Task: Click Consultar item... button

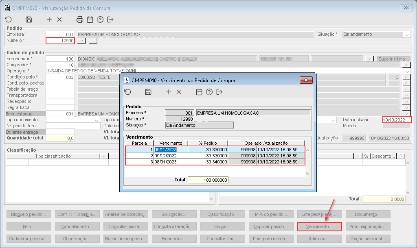Action: (222, 239)
